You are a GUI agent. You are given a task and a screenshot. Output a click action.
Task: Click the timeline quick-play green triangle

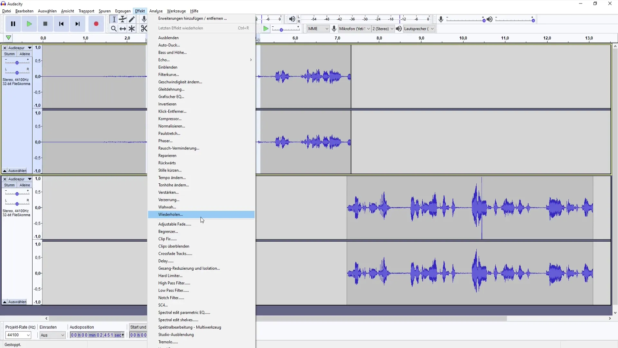pos(9,38)
